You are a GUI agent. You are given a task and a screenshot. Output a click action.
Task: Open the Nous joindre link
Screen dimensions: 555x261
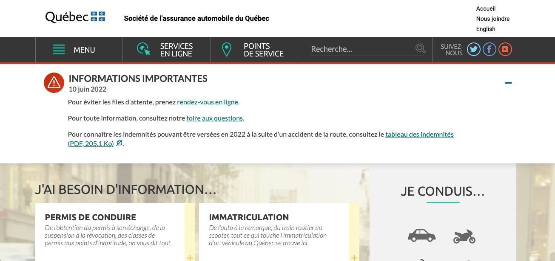tap(492, 19)
